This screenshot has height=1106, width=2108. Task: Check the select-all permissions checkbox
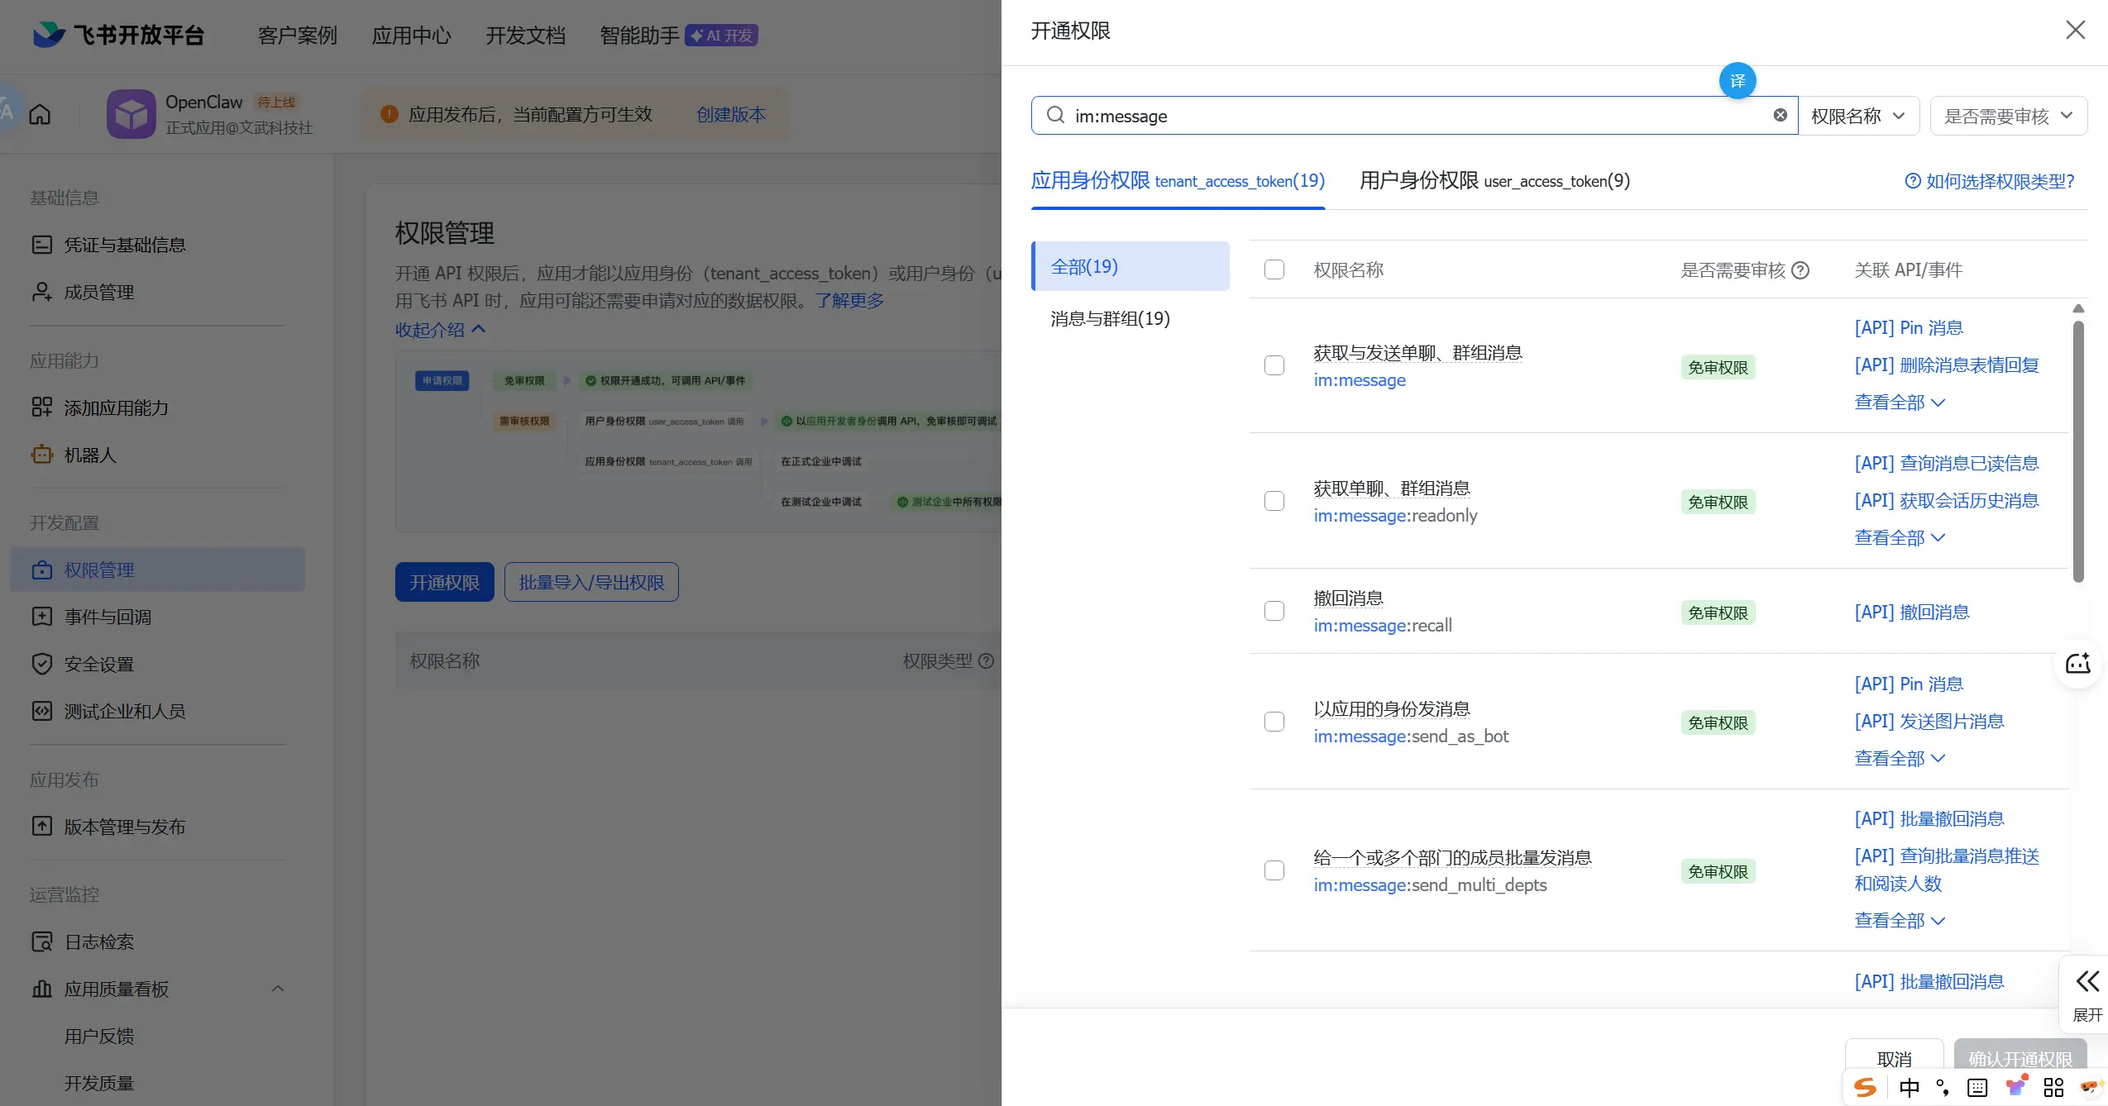[x=1274, y=269]
